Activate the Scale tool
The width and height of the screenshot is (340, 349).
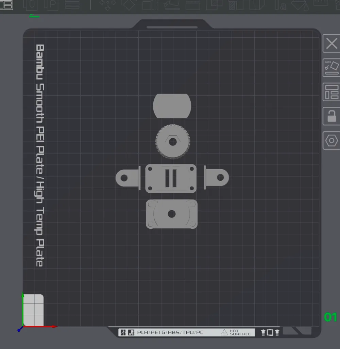pyautogui.click(x=150, y=5)
